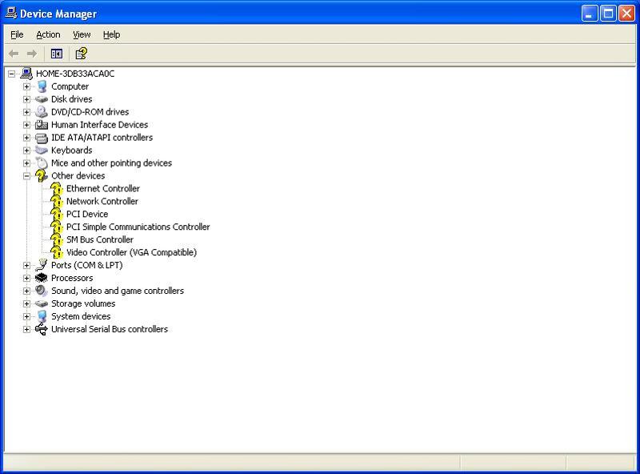Image resolution: width=640 pixels, height=474 pixels.
Task: Click the Forward arrow toolbar button
Action: (32, 54)
